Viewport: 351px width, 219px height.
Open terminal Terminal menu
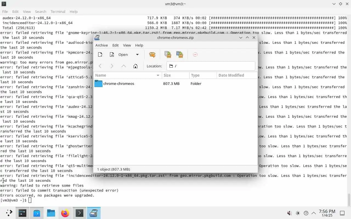pos(58,11)
